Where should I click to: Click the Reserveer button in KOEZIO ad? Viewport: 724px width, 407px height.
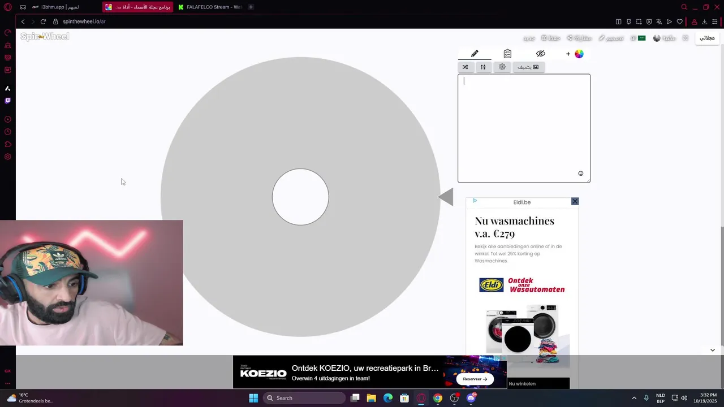(475, 379)
